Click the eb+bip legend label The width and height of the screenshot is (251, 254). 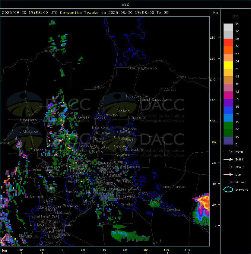(x=241, y=182)
